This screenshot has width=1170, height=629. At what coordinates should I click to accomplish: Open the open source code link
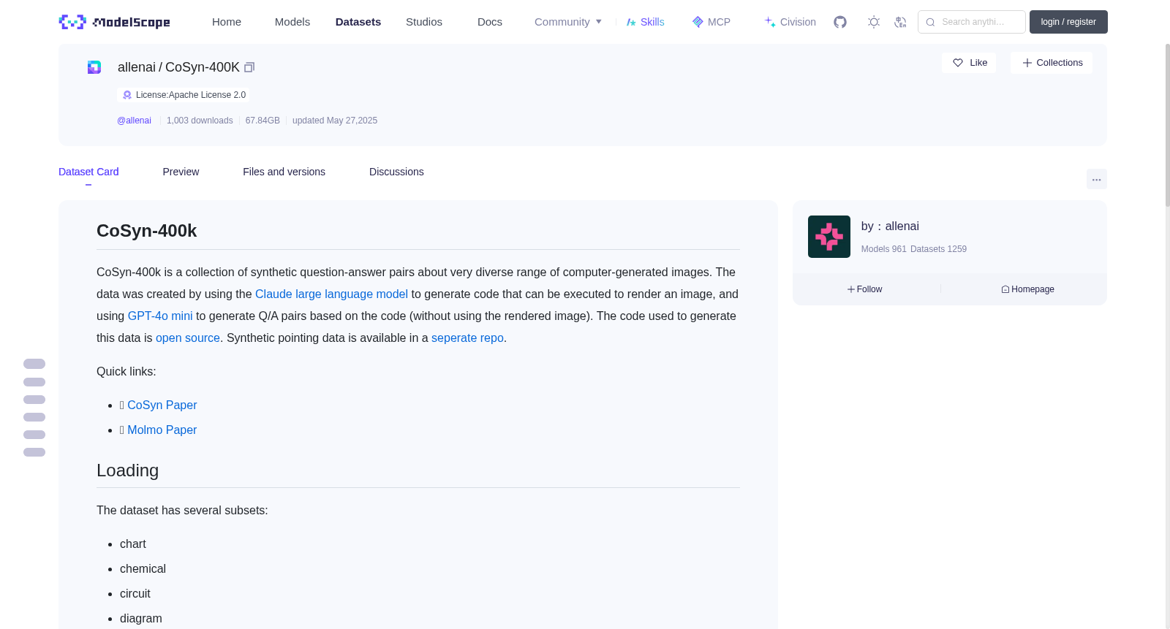tap(188, 338)
